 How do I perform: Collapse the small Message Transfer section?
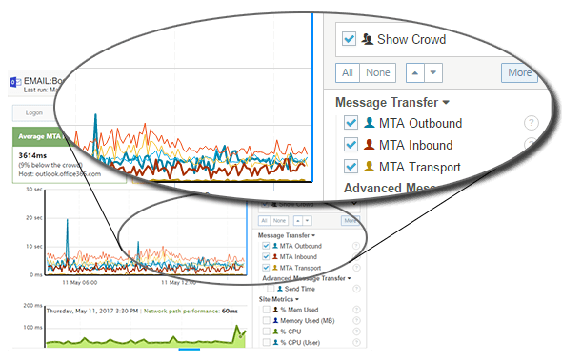coord(287,235)
